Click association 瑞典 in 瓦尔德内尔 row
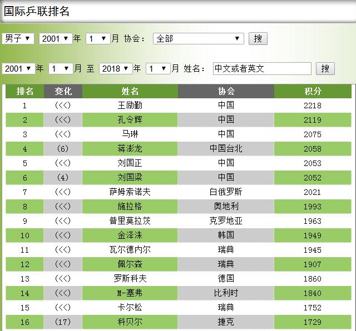Screen dimensions: 356x331 [226, 250]
